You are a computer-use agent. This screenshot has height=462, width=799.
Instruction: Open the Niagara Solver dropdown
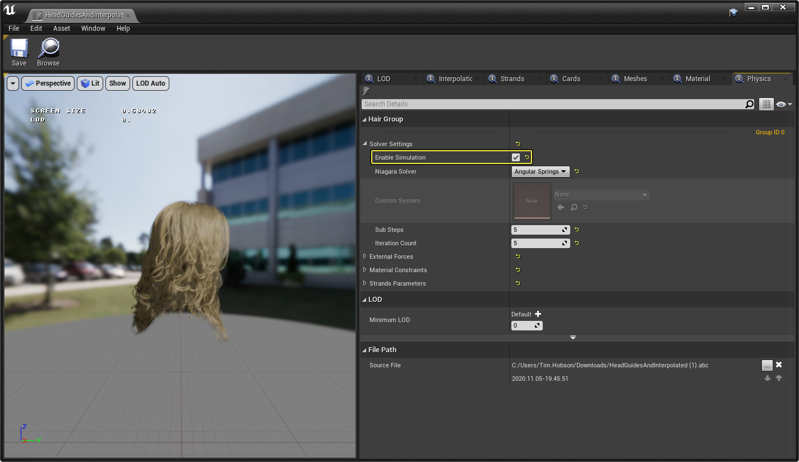541,171
